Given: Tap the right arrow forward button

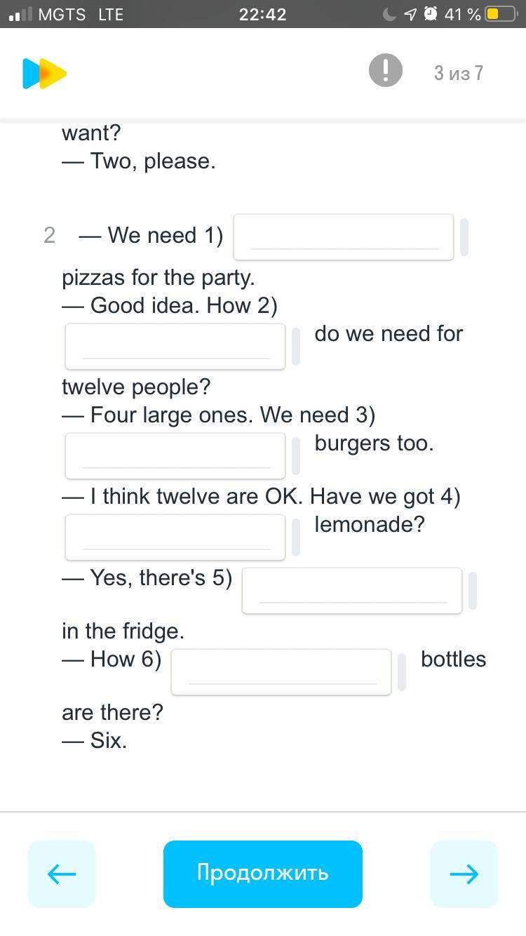Looking at the screenshot, I should (x=464, y=874).
